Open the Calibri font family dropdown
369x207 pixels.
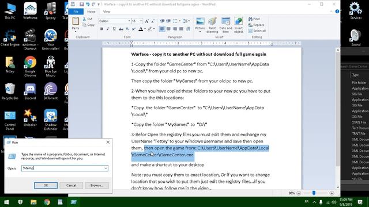point(129,21)
